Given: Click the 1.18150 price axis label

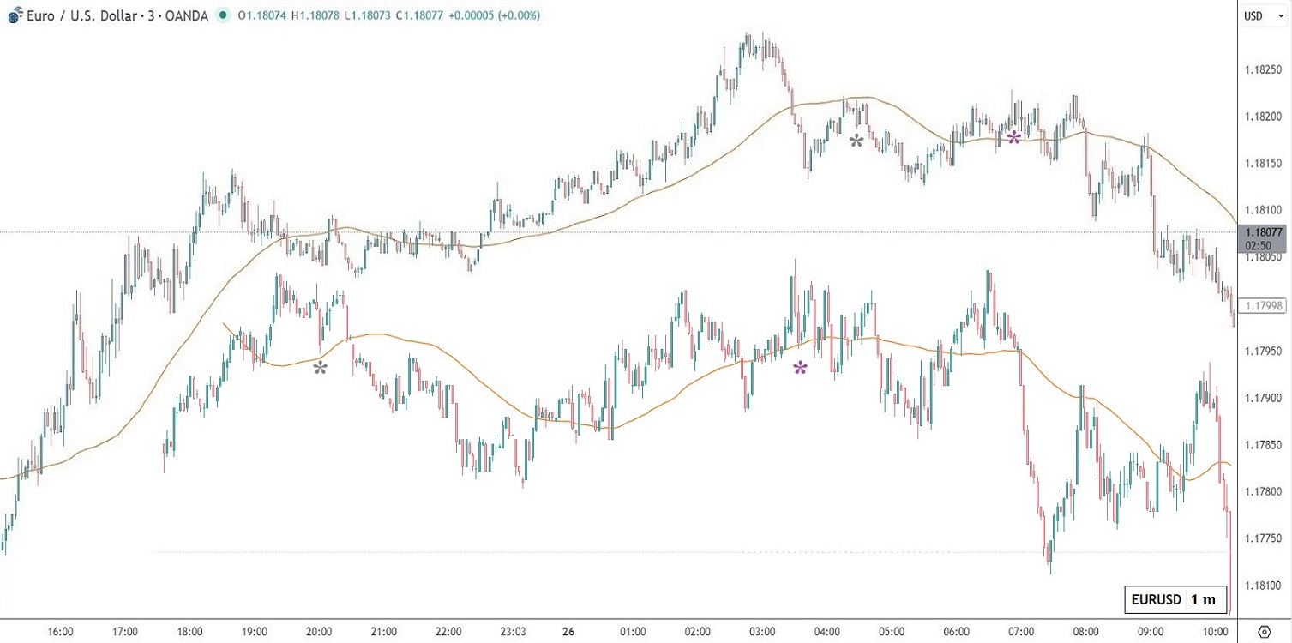Looking at the screenshot, I should tap(1261, 164).
